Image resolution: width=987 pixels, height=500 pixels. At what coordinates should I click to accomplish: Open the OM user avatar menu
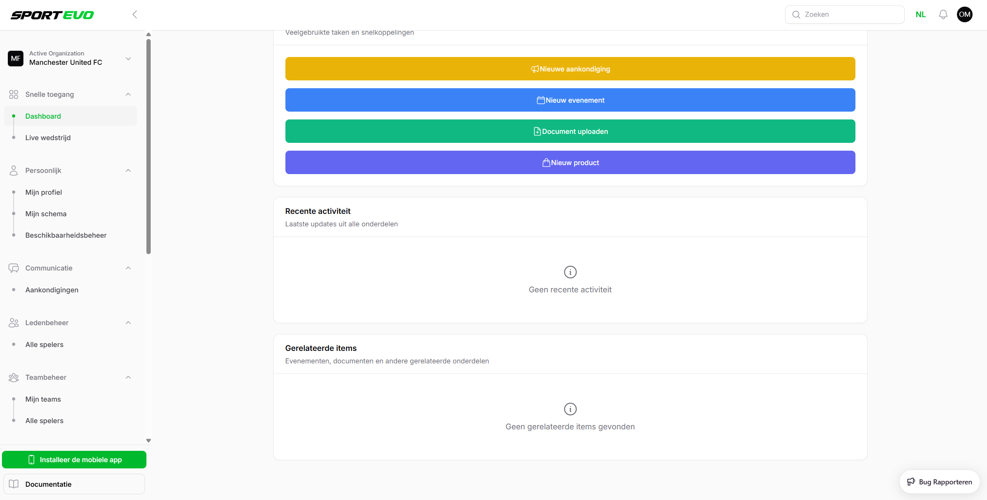click(964, 14)
